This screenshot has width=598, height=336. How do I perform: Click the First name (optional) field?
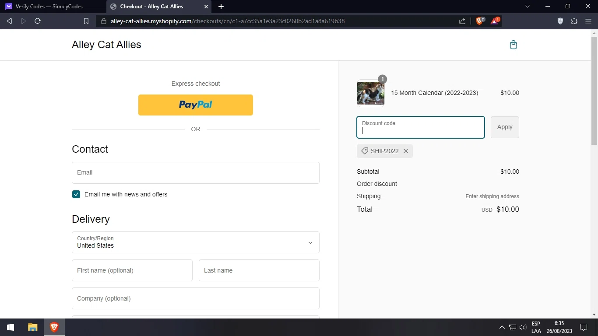(132, 270)
